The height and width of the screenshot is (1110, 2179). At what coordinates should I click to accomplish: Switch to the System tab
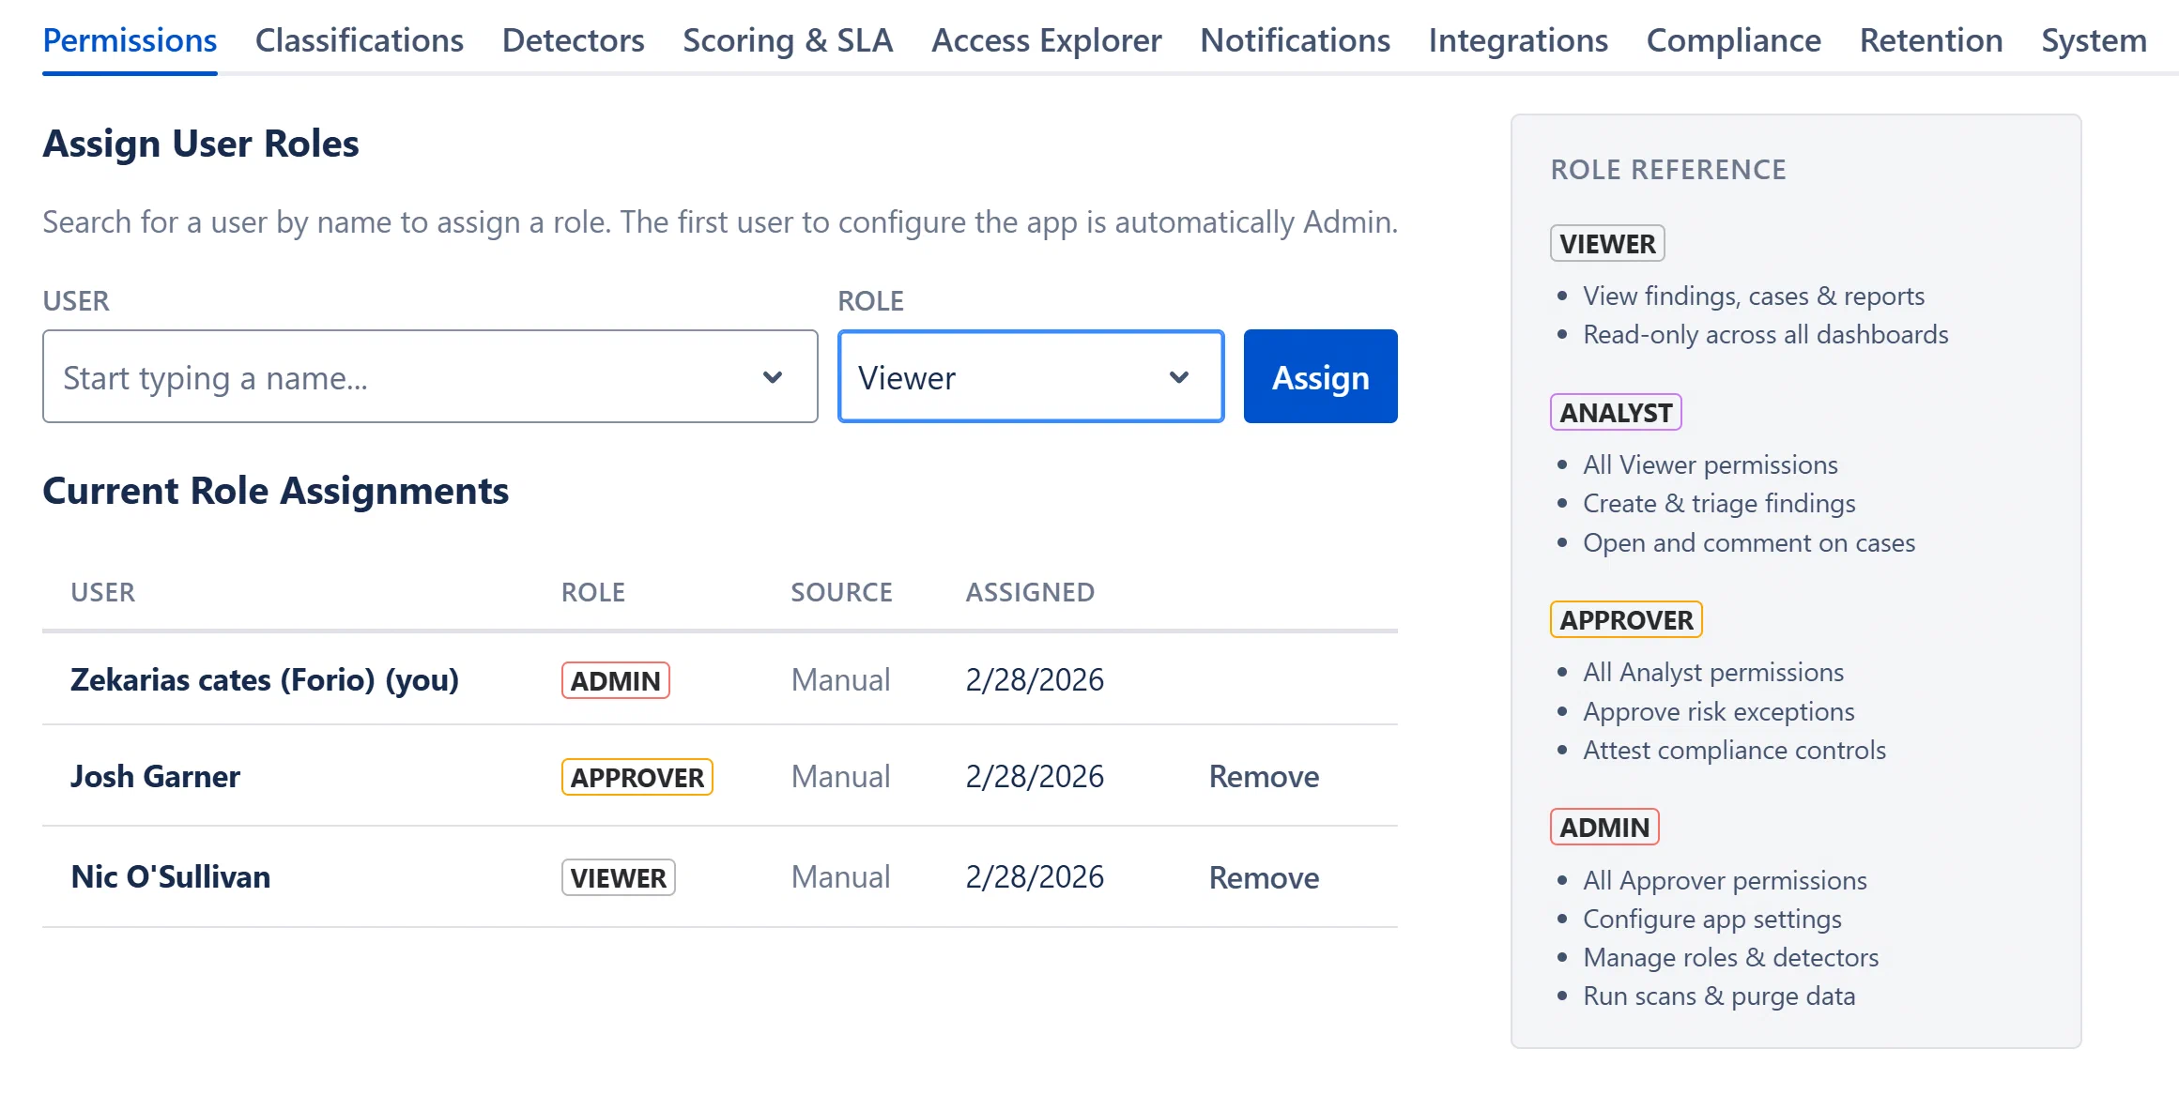point(2094,40)
